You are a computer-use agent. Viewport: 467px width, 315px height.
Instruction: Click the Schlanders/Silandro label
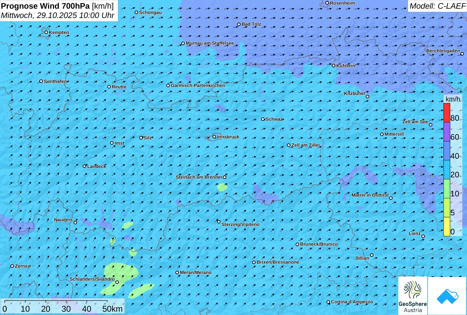(x=92, y=279)
